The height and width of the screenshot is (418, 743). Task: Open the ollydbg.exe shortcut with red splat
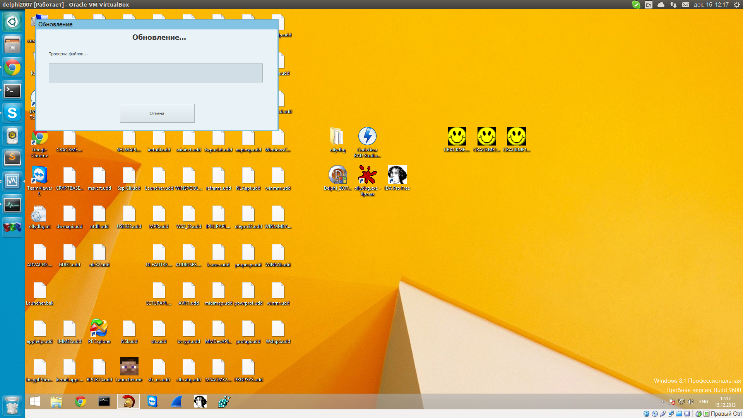coord(367,175)
